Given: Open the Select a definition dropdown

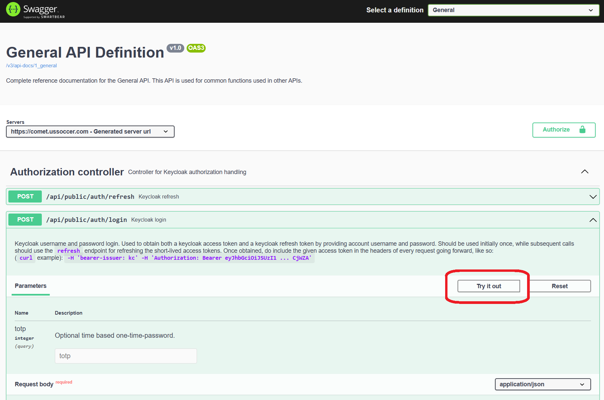Looking at the screenshot, I should pyautogui.click(x=513, y=10).
